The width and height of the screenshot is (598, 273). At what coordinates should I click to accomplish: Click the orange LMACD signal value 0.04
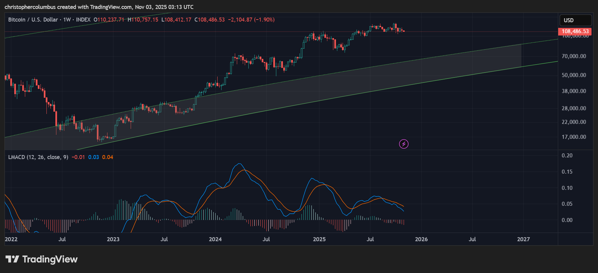(107, 157)
